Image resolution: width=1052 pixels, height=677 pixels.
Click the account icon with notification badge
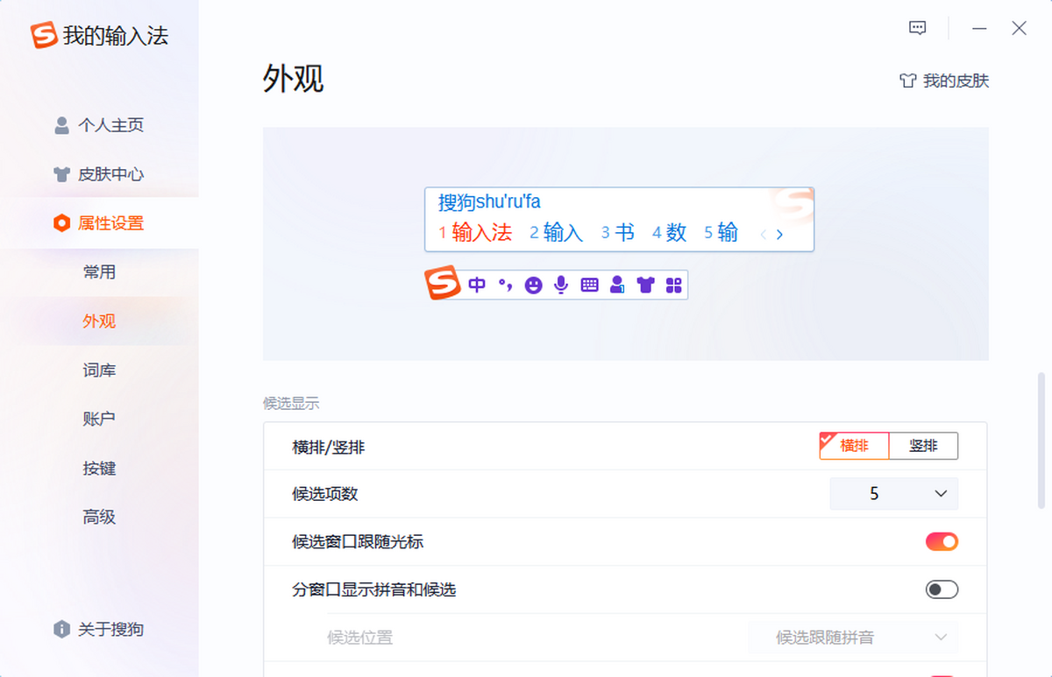616,284
